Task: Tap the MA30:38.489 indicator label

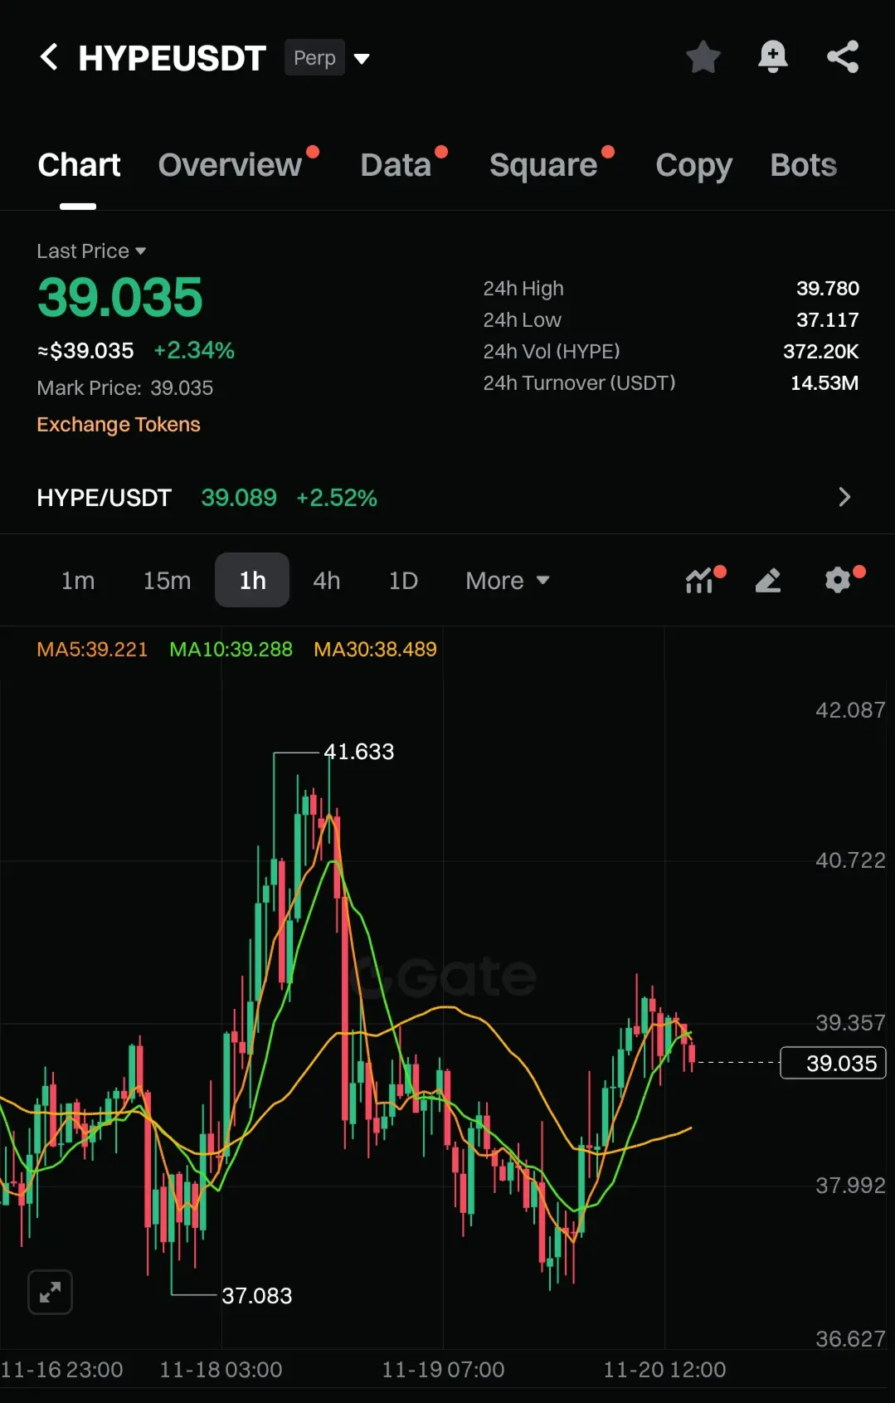Action: [375, 649]
